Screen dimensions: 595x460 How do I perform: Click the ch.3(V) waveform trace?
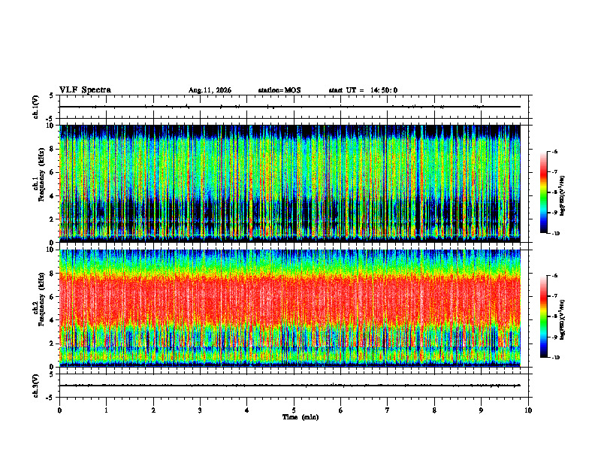[290, 386]
